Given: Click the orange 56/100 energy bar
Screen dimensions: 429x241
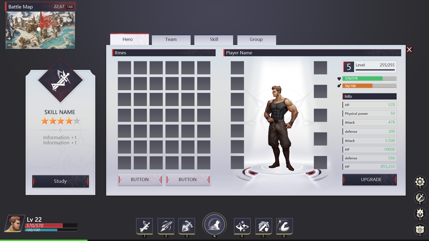Looking at the screenshot, I should [x=369, y=86].
